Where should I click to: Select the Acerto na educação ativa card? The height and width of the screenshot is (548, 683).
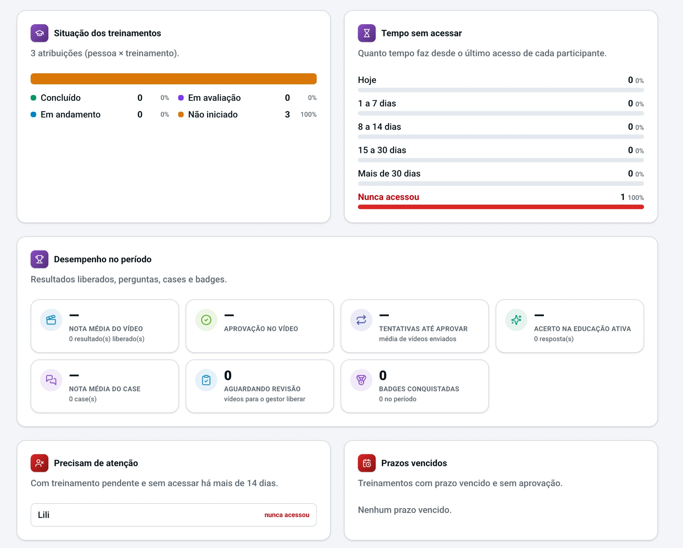pos(570,326)
